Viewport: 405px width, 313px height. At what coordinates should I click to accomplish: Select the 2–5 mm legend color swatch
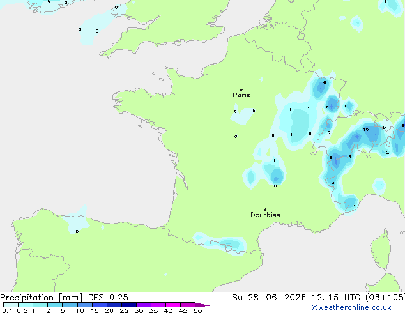click(x=55, y=305)
